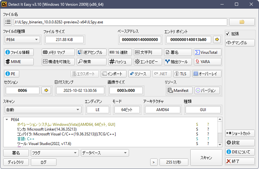Viewport: 259px width, 169px height.
Task: Click the 日付スタンプ timestamp field
Action: pos(80,91)
